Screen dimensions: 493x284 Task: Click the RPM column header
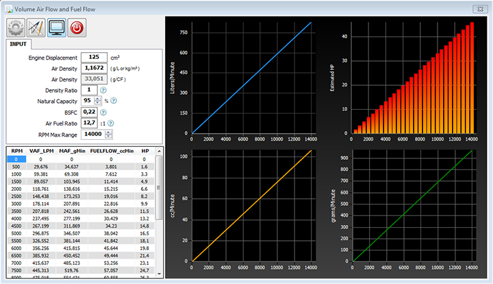[16, 151]
